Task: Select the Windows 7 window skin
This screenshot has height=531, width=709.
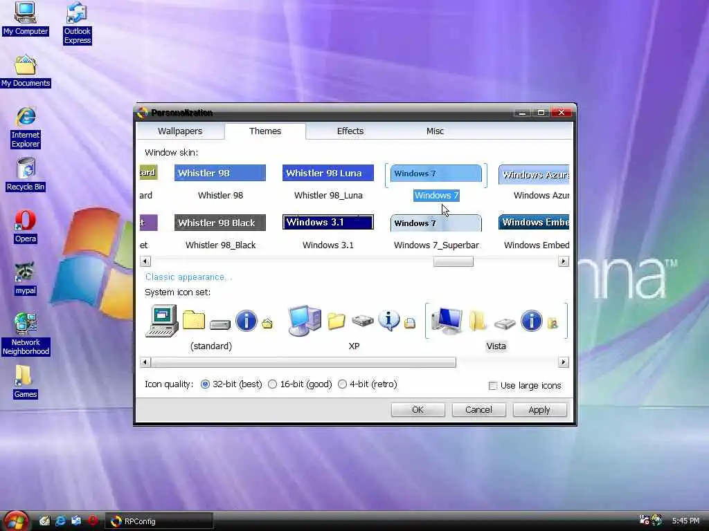Action: point(436,183)
